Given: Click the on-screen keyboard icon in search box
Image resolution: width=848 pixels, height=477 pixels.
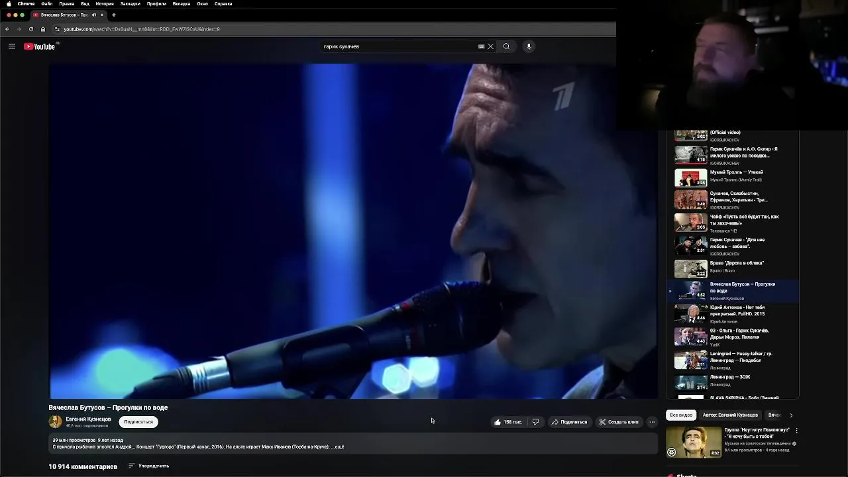Looking at the screenshot, I should (481, 46).
